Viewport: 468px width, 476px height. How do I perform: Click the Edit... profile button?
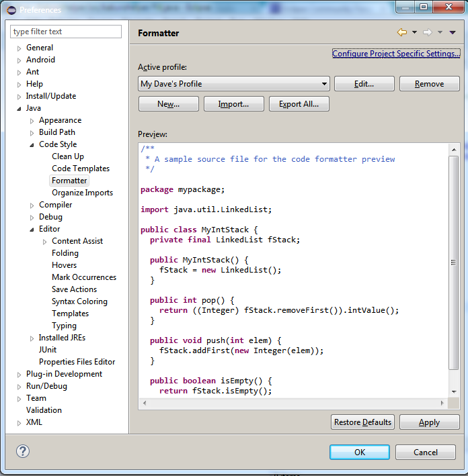pyautogui.click(x=364, y=84)
